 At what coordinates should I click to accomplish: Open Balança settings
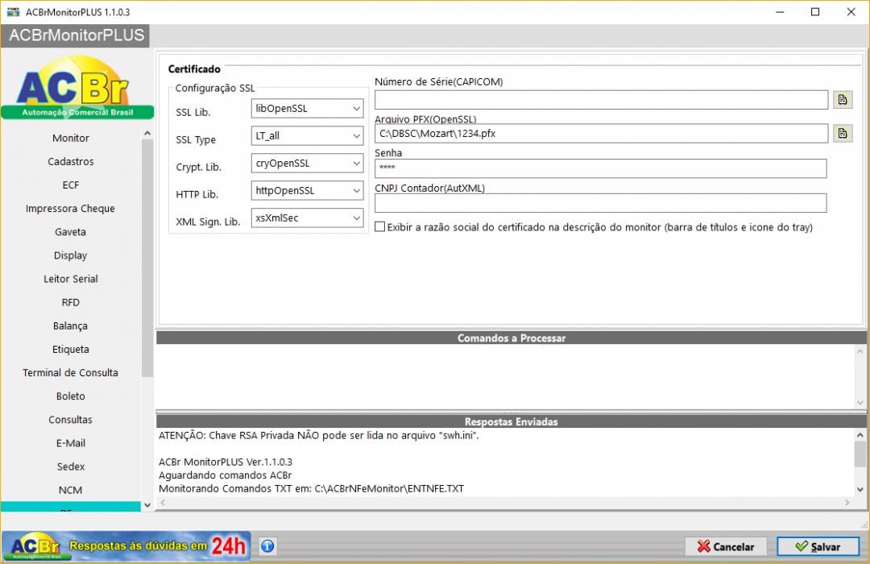pyautogui.click(x=70, y=326)
